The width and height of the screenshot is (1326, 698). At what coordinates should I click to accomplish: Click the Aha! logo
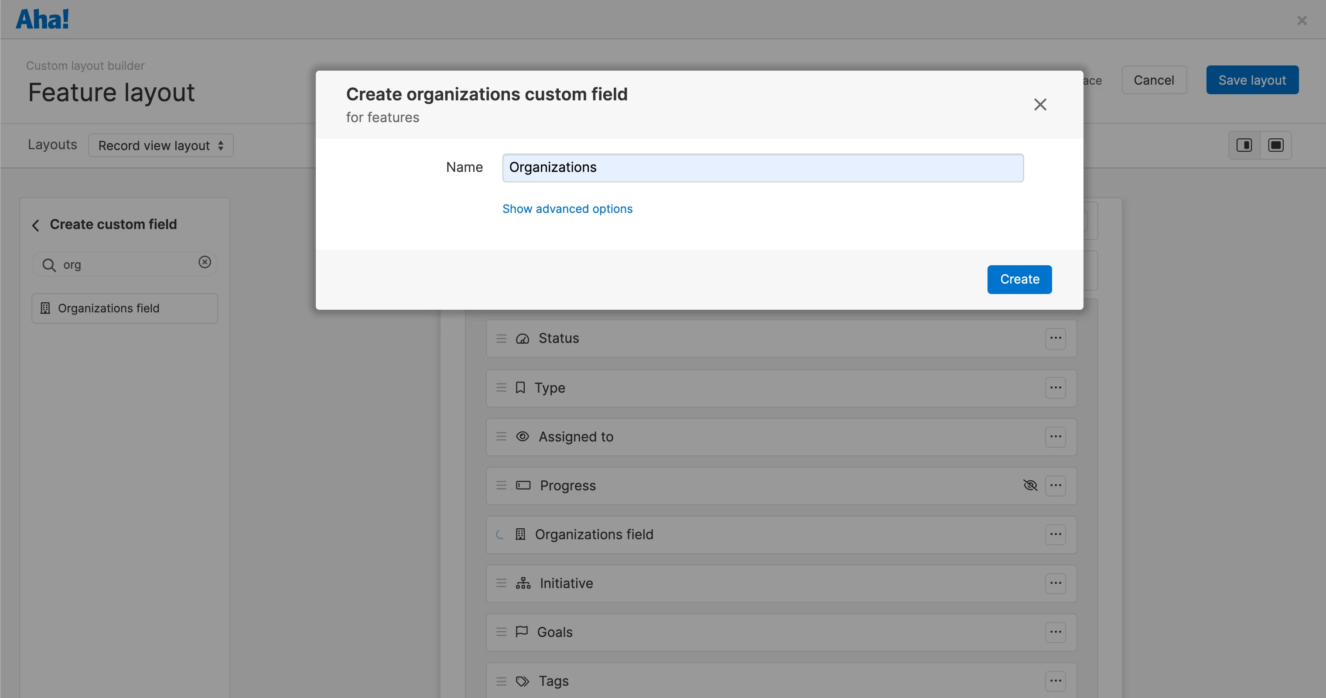[x=42, y=20]
